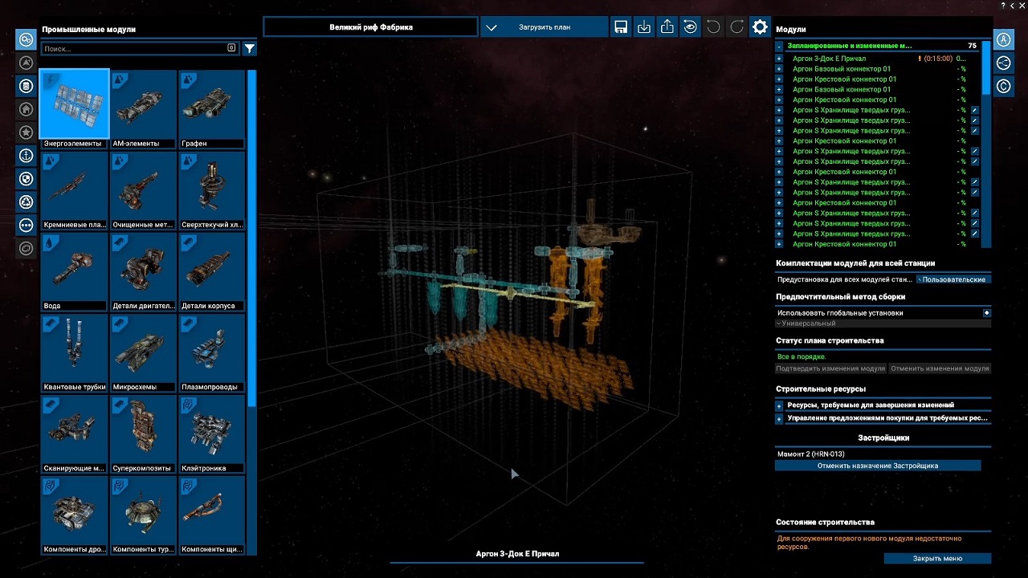Select the sidebar category with triangle-plus icon
This screenshot has height=578, width=1028.
pyautogui.click(x=27, y=63)
